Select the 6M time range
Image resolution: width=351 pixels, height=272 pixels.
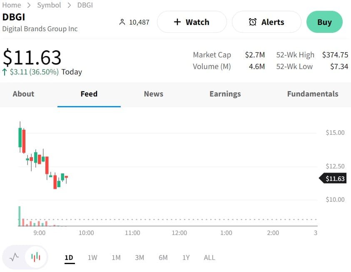tap(163, 257)
